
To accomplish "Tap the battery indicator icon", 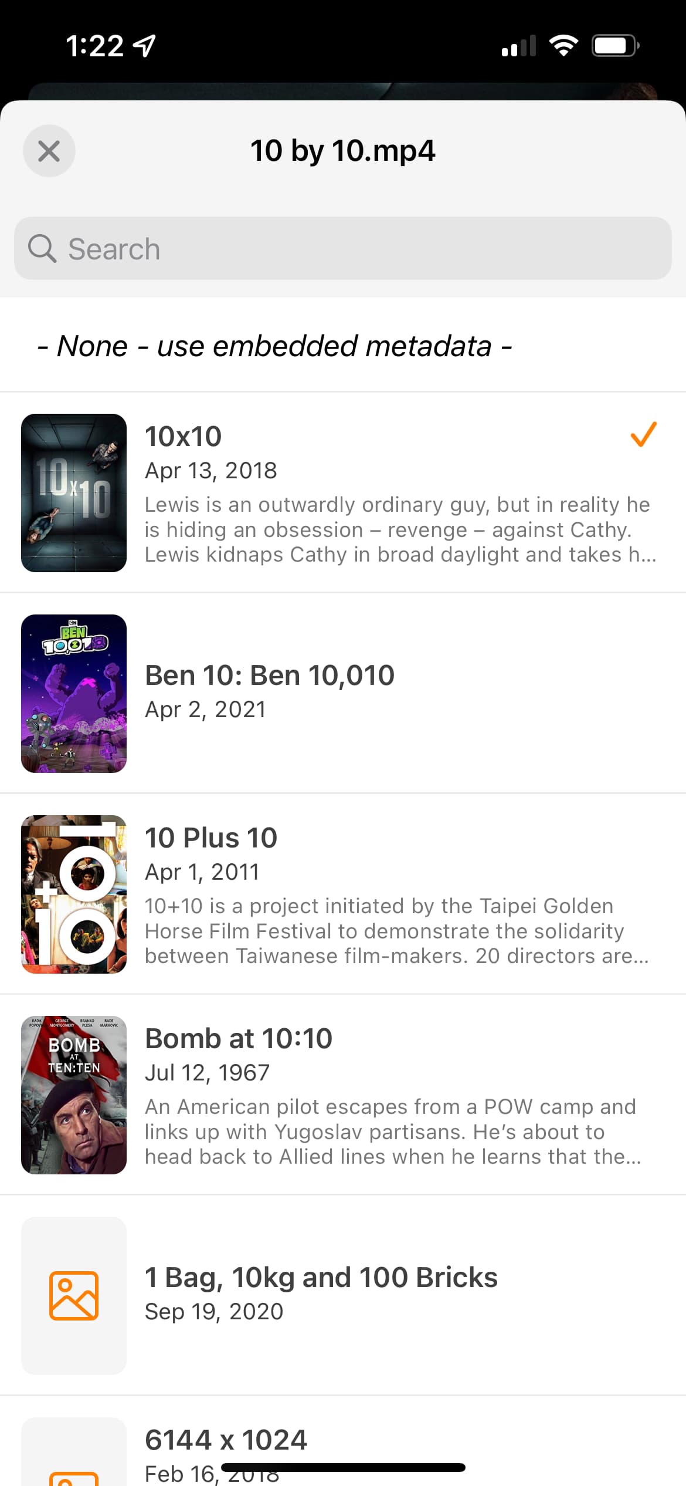I will 615,45.
